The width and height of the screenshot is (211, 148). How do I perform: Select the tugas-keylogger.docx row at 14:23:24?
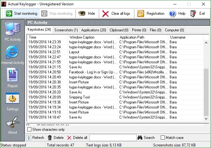115,47
